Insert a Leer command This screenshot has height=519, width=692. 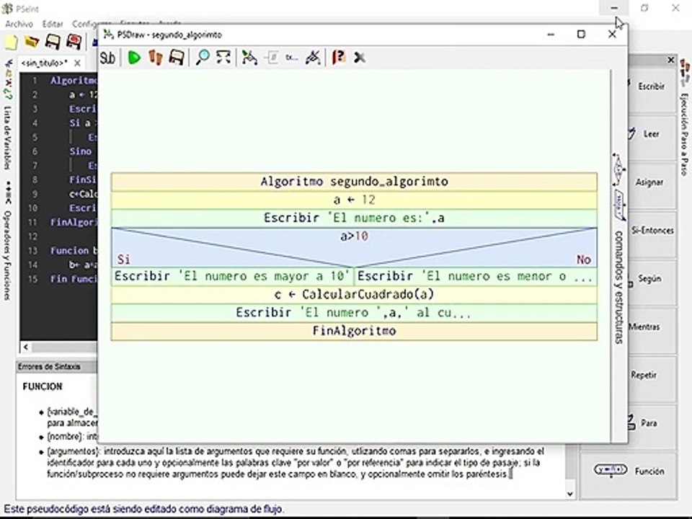click(x=652, y=134)
